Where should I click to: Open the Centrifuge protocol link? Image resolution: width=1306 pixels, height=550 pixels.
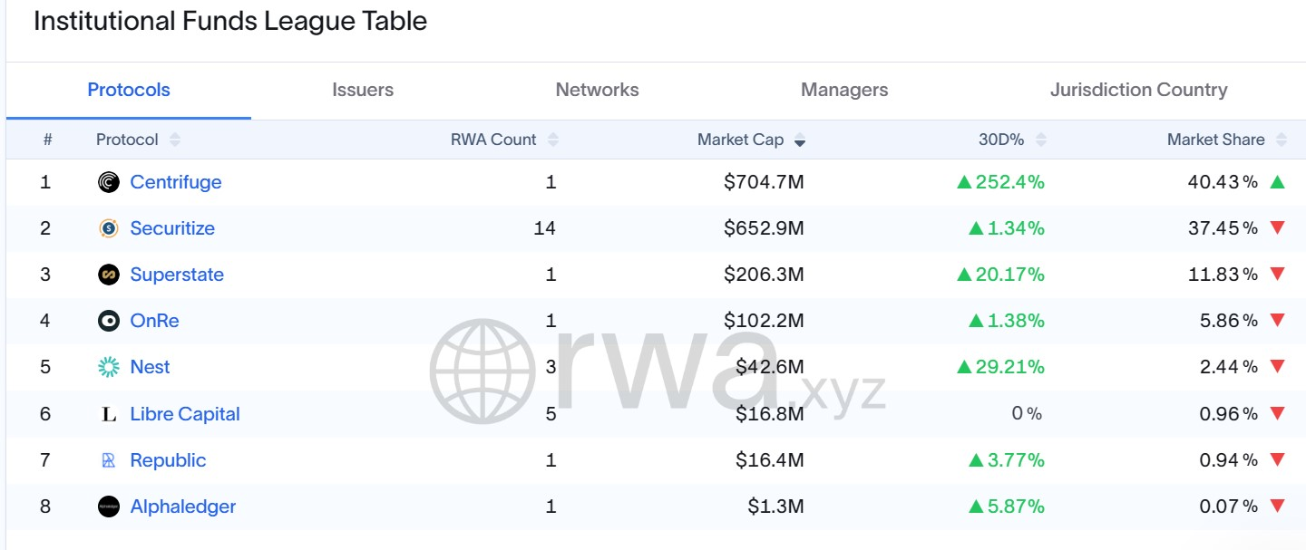click(175, 182)
